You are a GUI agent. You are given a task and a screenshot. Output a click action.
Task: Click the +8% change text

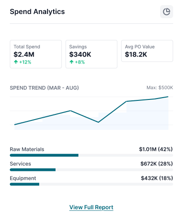[80, 62]
